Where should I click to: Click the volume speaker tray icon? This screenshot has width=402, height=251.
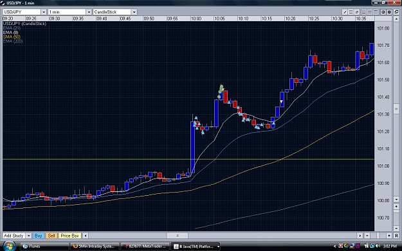[378, 246]
